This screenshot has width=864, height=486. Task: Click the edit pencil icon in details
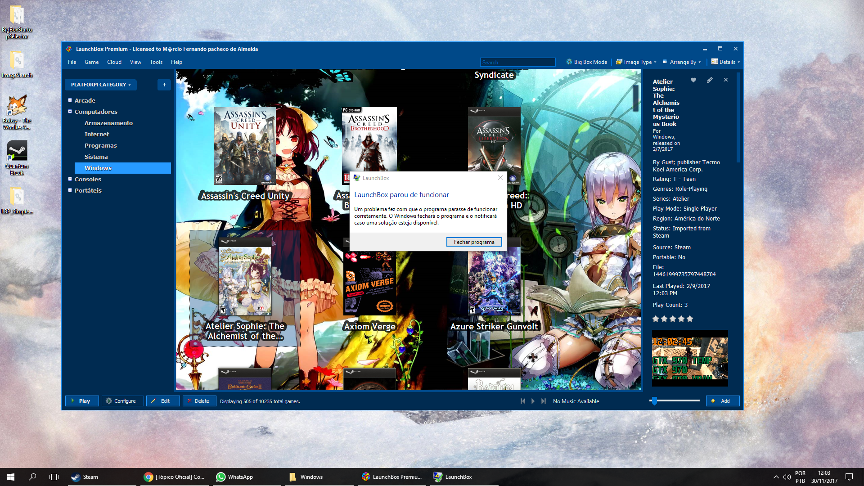[710, 80]
